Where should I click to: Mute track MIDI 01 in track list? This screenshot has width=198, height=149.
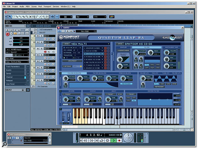(38, 36)
